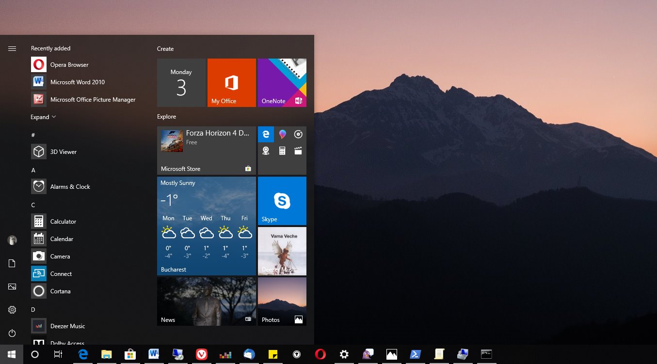Open Microsoft Edge small tile
The height and width of the screenshot is (364, 657).
pyautogui.click(x=266, y=135)
